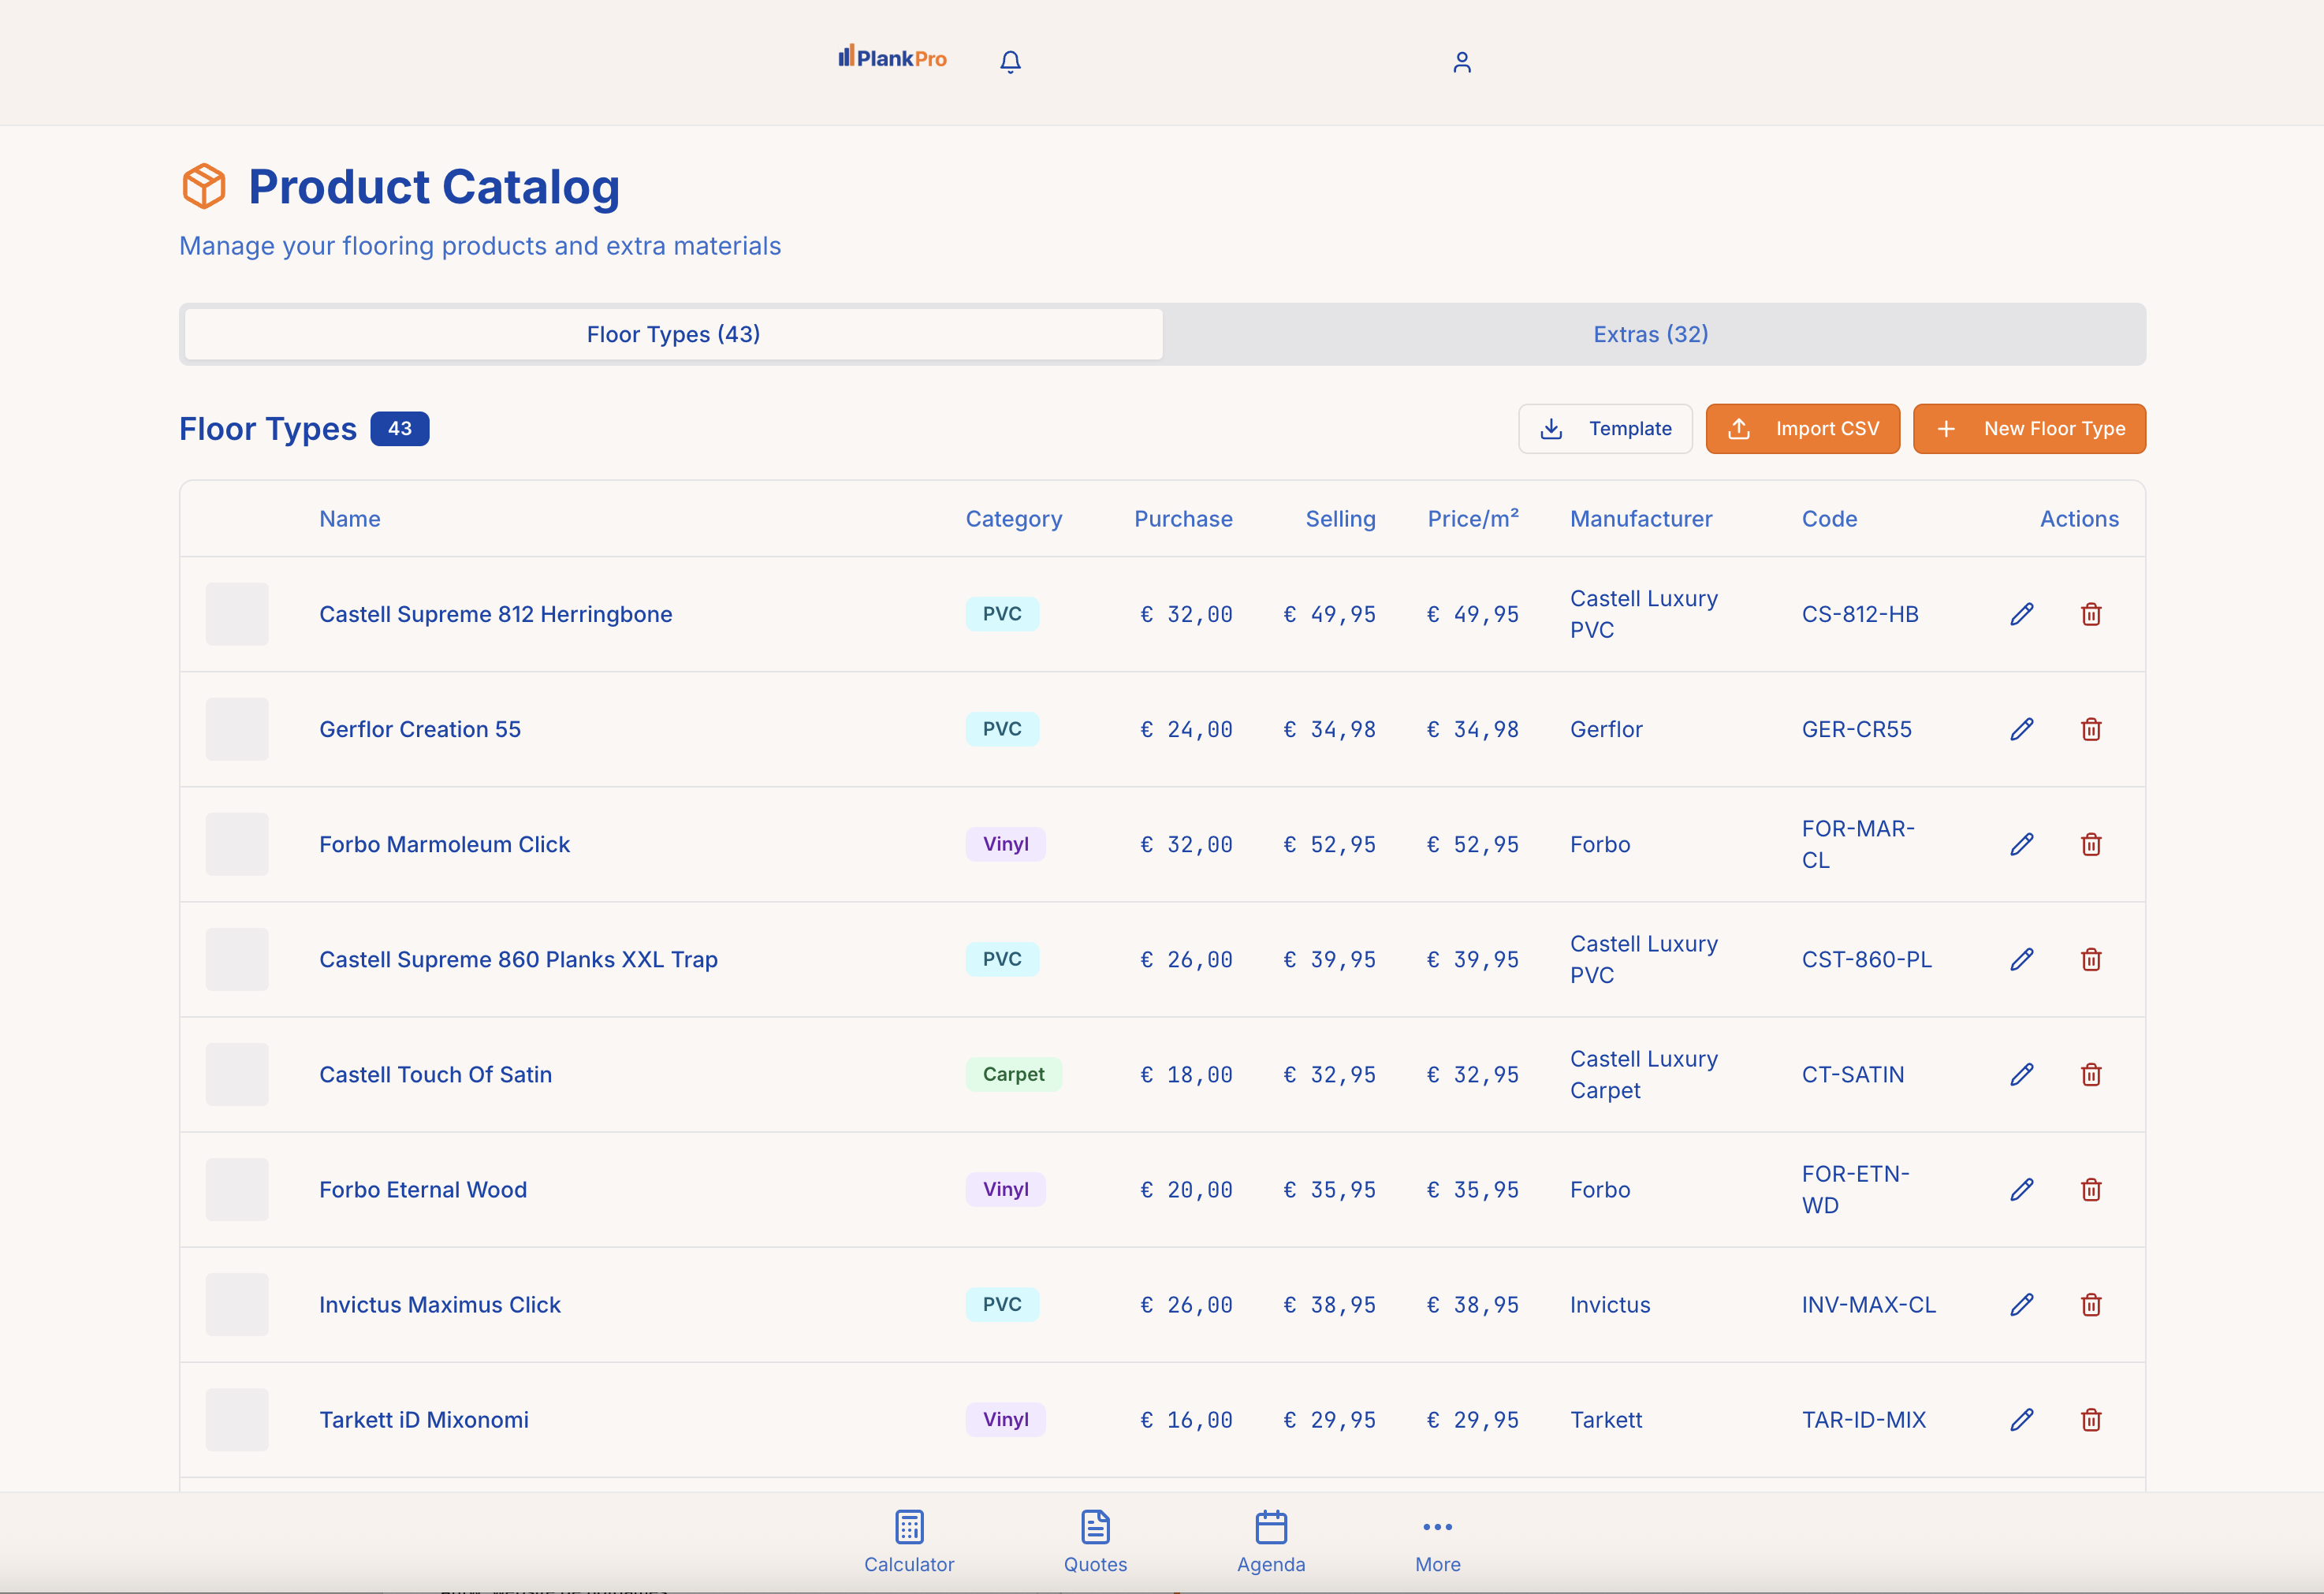Expand the More menu in bottom navigation
2324x1594 pixels.
(1437, 1541)
